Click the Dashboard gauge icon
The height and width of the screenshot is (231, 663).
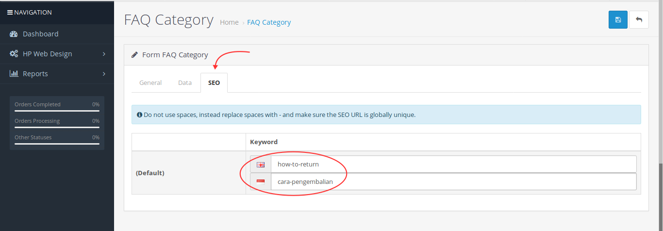click(x=14, y=34)
